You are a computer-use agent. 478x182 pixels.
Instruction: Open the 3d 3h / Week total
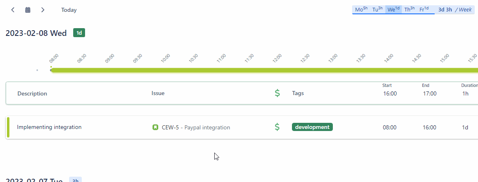point(455,9)
